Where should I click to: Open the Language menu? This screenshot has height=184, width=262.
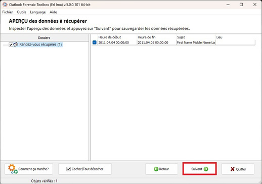pos(38,12)
